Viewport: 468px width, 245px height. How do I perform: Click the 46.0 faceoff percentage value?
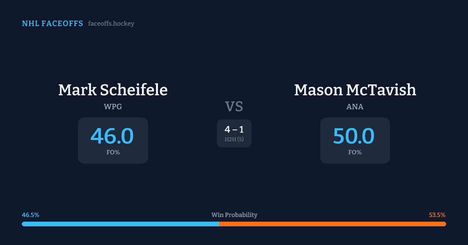coord(112,136)
